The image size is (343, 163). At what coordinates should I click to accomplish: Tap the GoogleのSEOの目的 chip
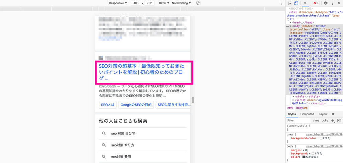click(x=136, y=105)
